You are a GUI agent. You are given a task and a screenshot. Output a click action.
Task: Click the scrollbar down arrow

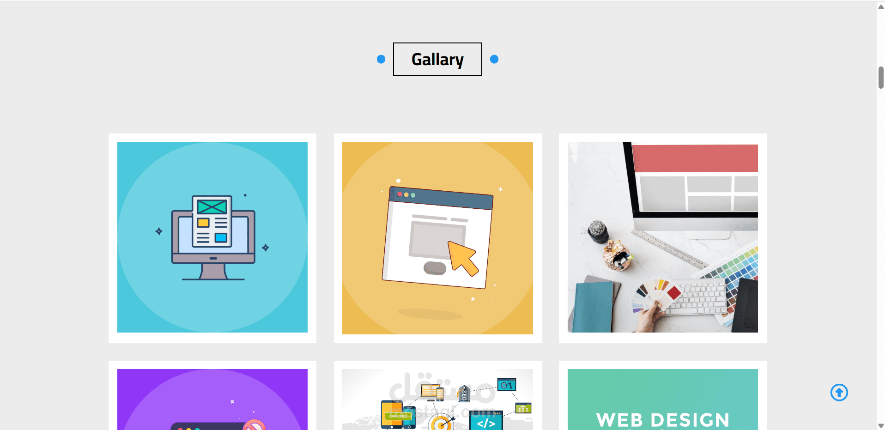click(881, 425)
